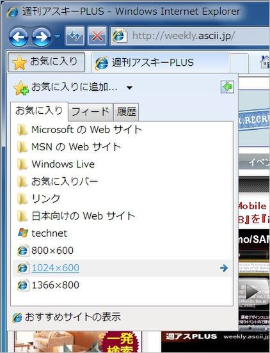This screenshot has height=353, width=270.
Task: Go back with the Back arrow button
Action: tap(19, 36)
